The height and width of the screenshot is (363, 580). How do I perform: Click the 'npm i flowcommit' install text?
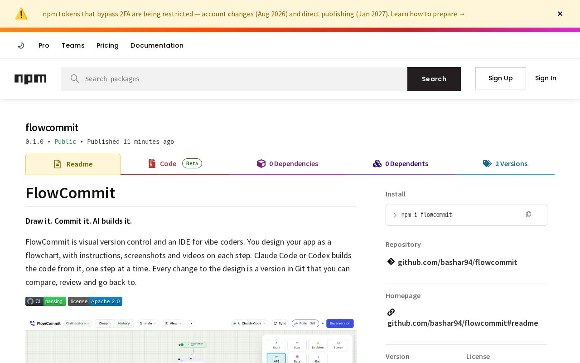point(426,215)
